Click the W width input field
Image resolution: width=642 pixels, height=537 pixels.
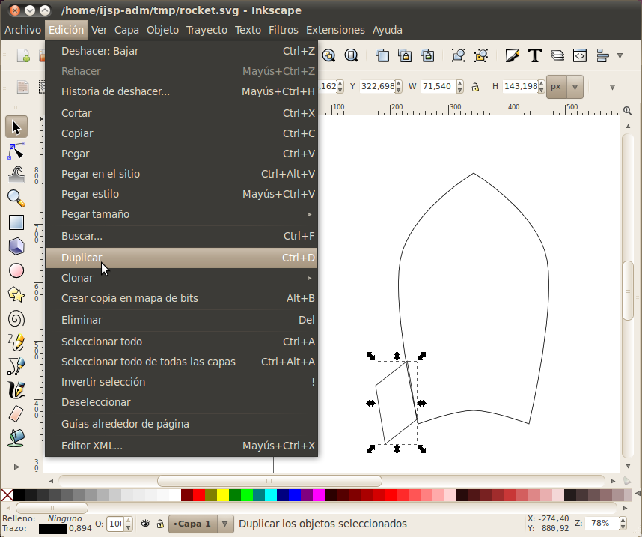click(x=438, y=86)
